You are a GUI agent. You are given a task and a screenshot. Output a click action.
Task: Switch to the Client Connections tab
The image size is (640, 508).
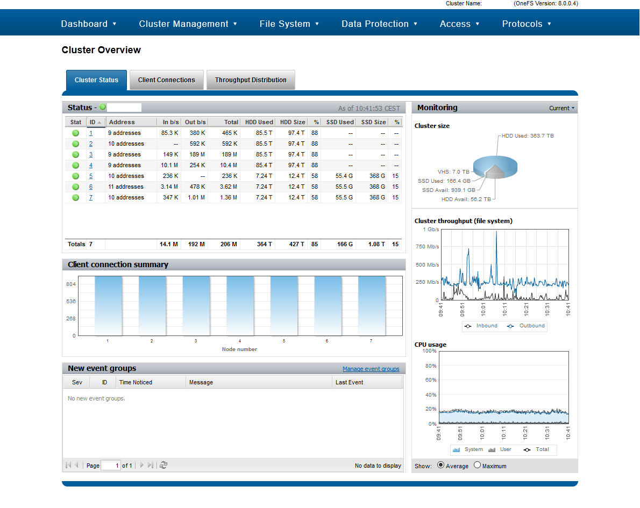tap(167, 80)
